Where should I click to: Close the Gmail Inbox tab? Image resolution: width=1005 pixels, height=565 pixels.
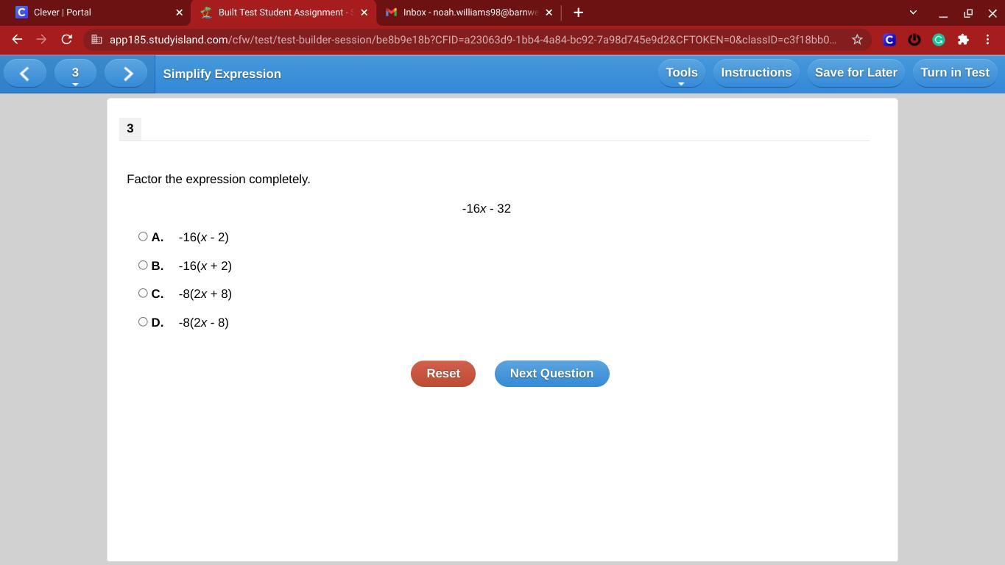[549, 13]
